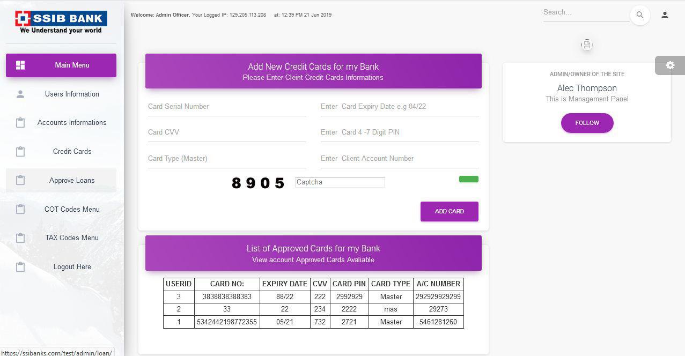Click the FOLLOW button under Alec Thompson
685x356 pixels.
(x=587, y=123)
